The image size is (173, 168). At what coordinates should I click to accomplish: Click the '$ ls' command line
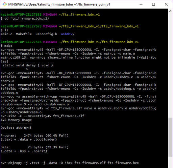[4, 30]
